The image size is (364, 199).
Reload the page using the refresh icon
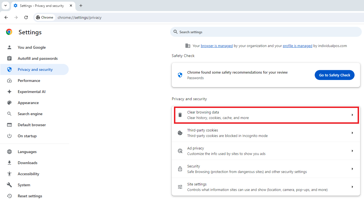pos(26,17)
